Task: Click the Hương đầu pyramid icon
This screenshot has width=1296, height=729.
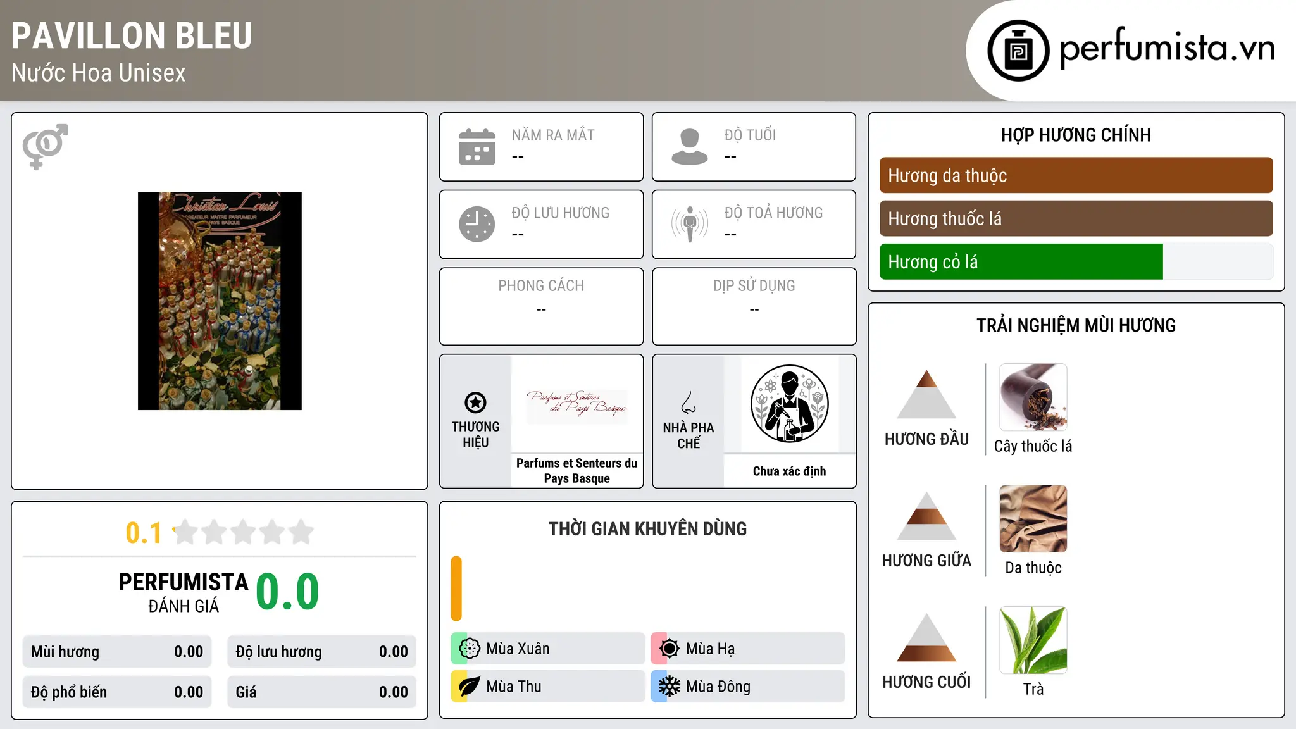Action: pyautogui.click(x=926, y=394)
